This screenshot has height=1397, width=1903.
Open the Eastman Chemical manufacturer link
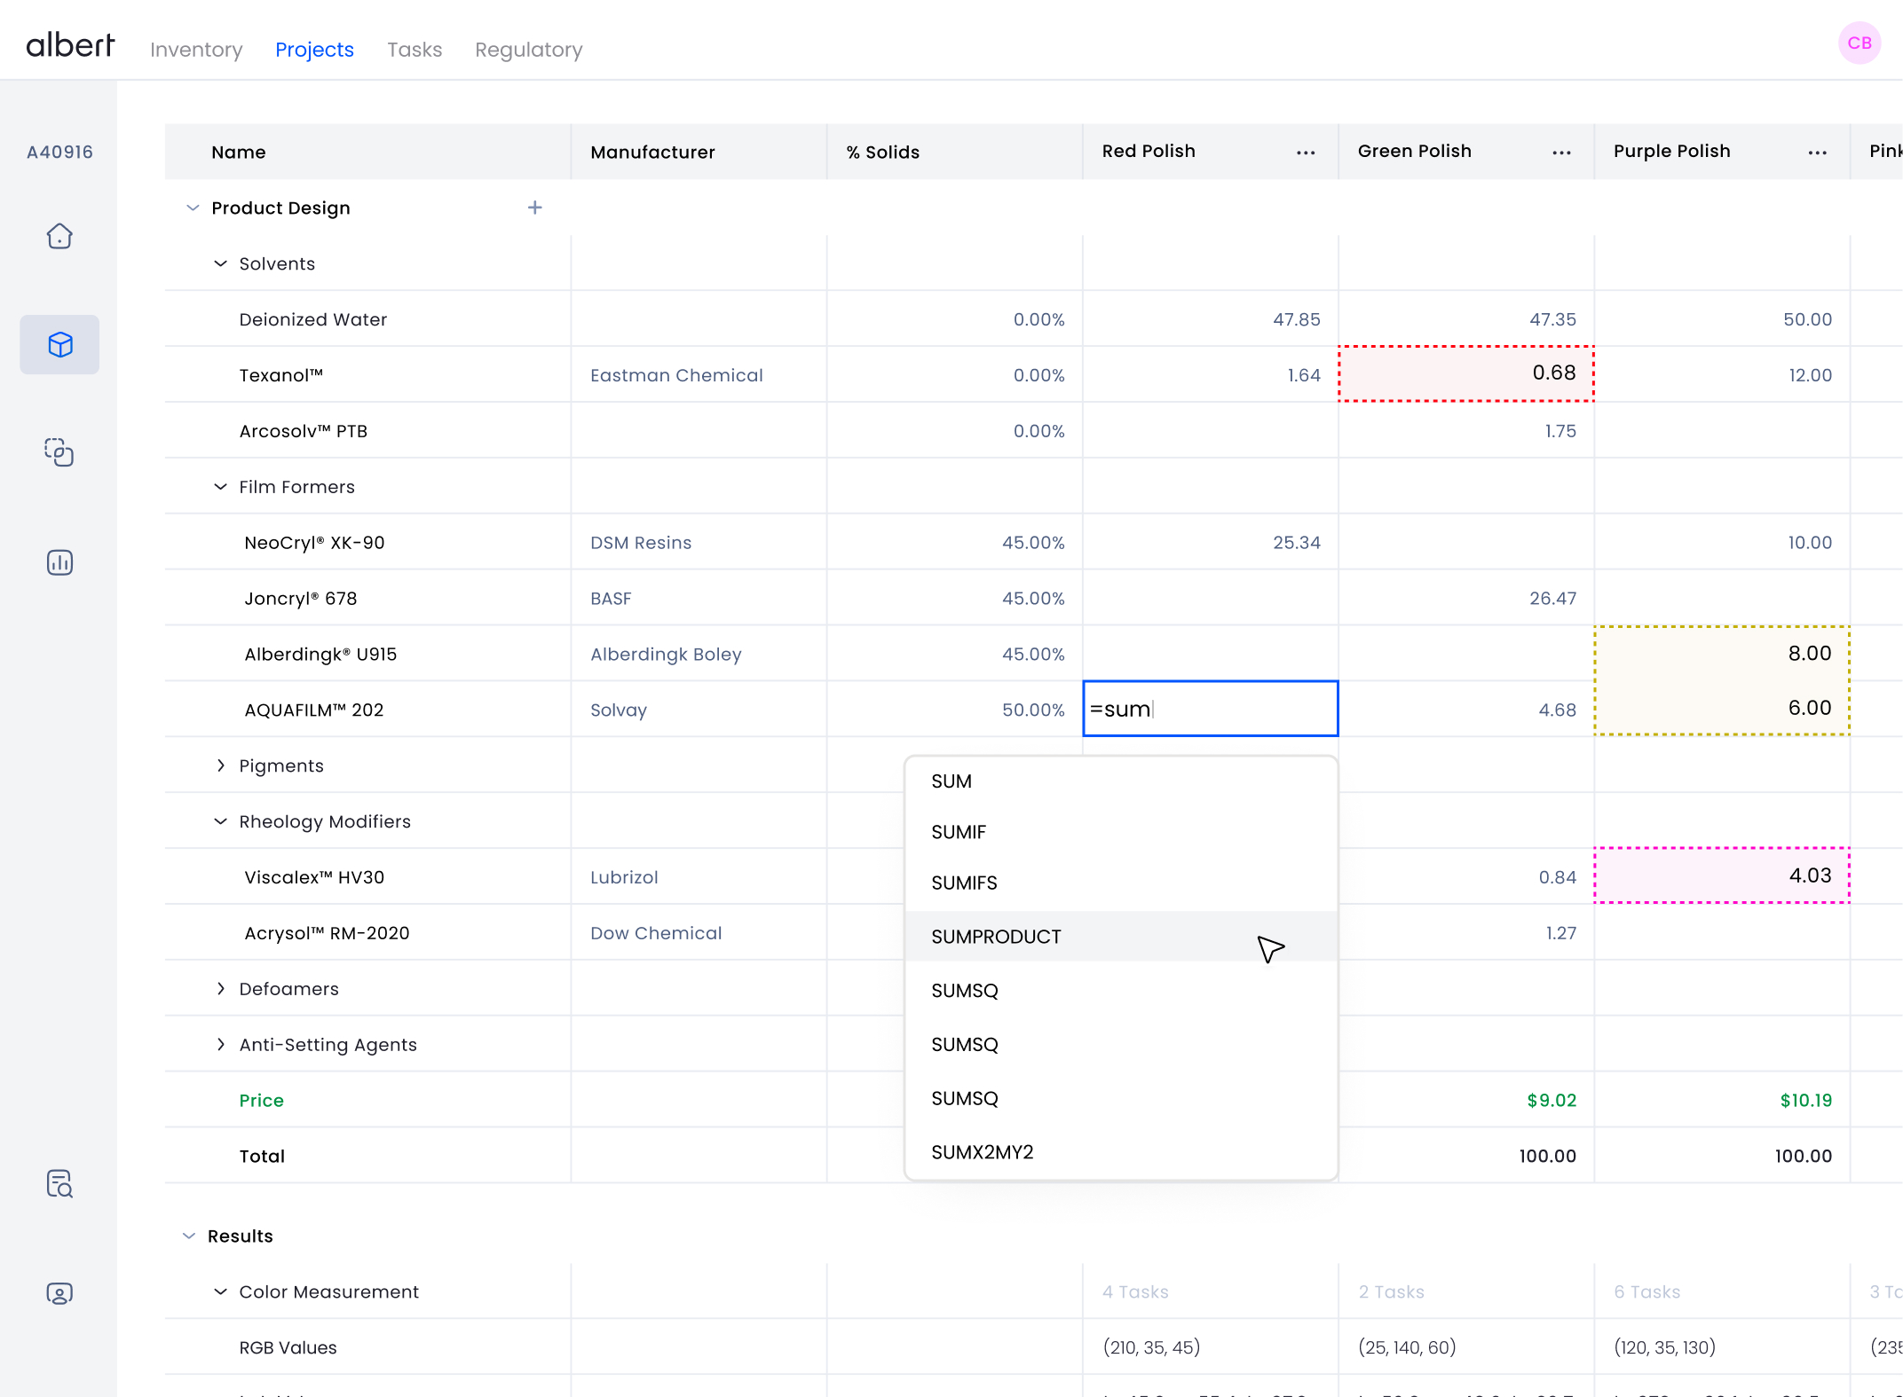[x=676, y=375]
